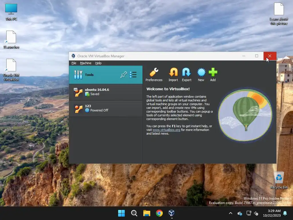Close the VirtualBox Manager window

click(x=270, y=56)
